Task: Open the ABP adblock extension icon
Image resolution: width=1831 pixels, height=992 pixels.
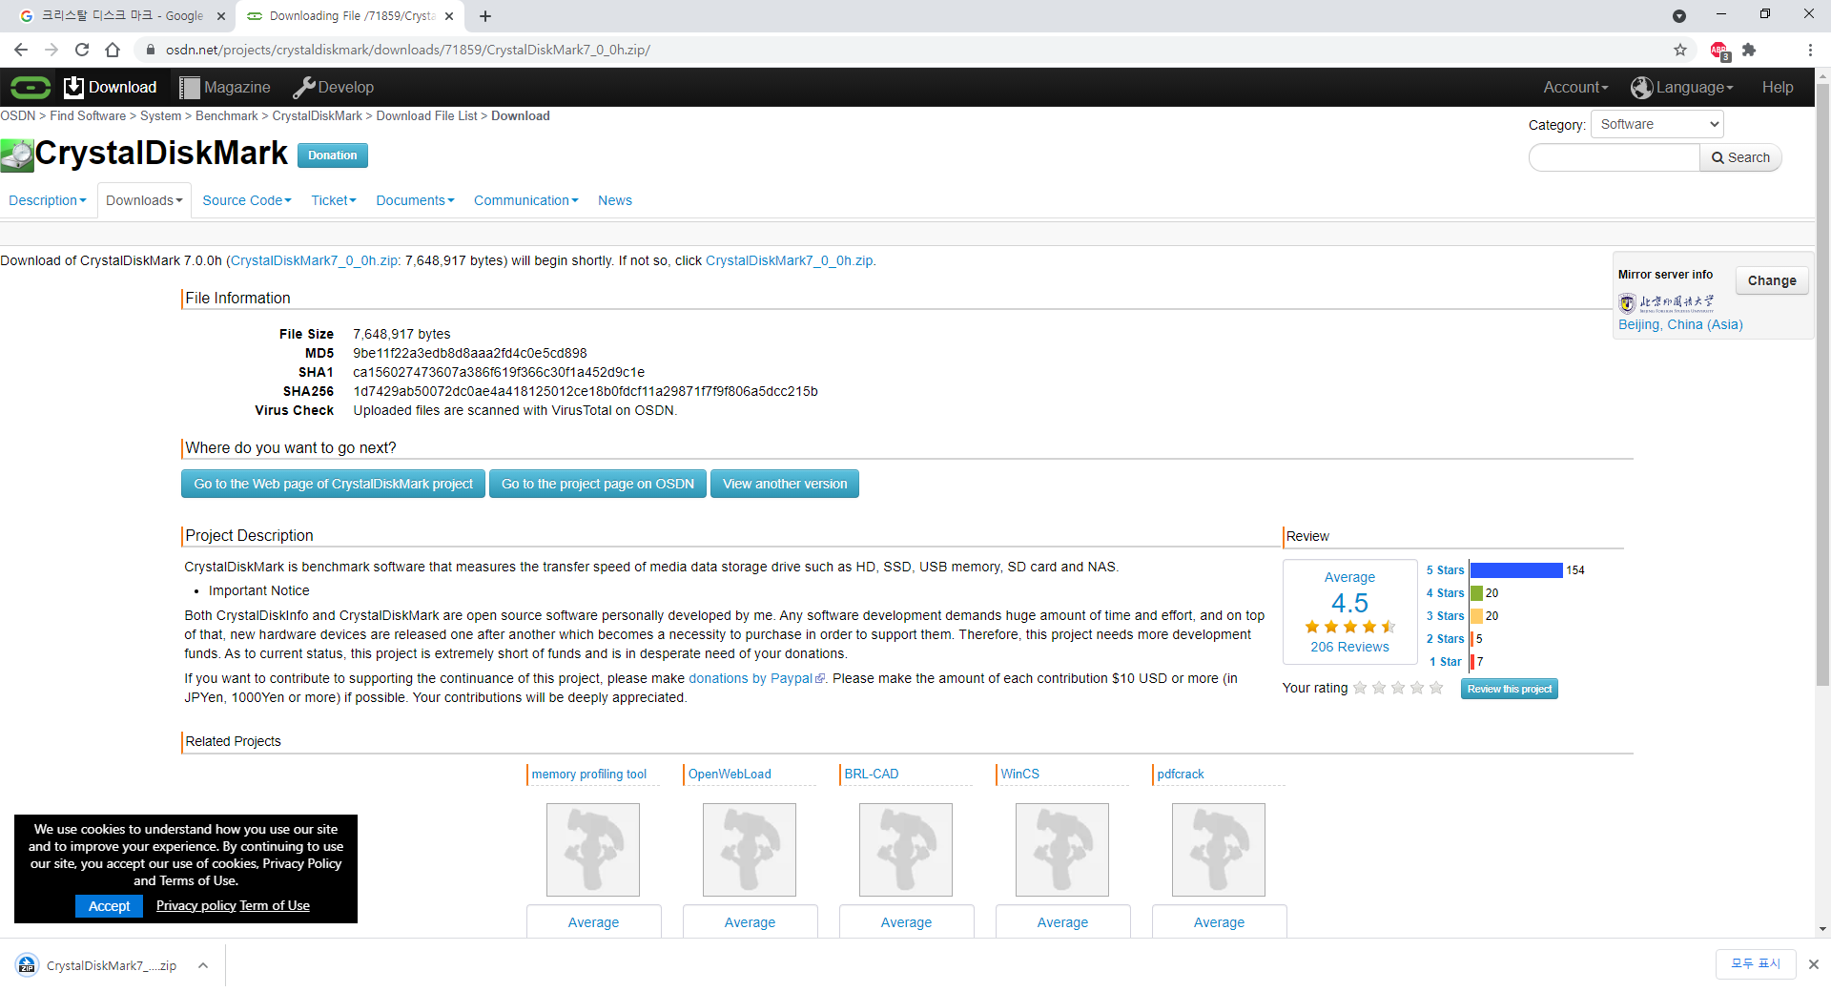Action: [1719, 51]
